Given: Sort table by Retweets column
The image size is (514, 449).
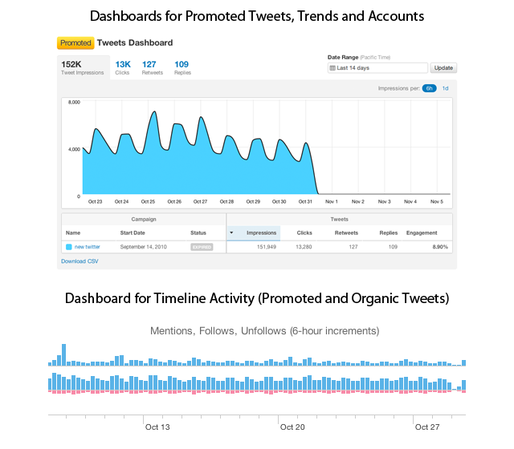Looking at the screenshot, I should [x=346, y=233].
